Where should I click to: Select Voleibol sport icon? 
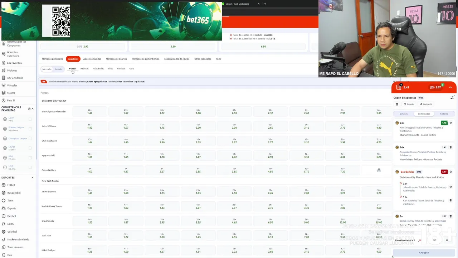(4, 231)
